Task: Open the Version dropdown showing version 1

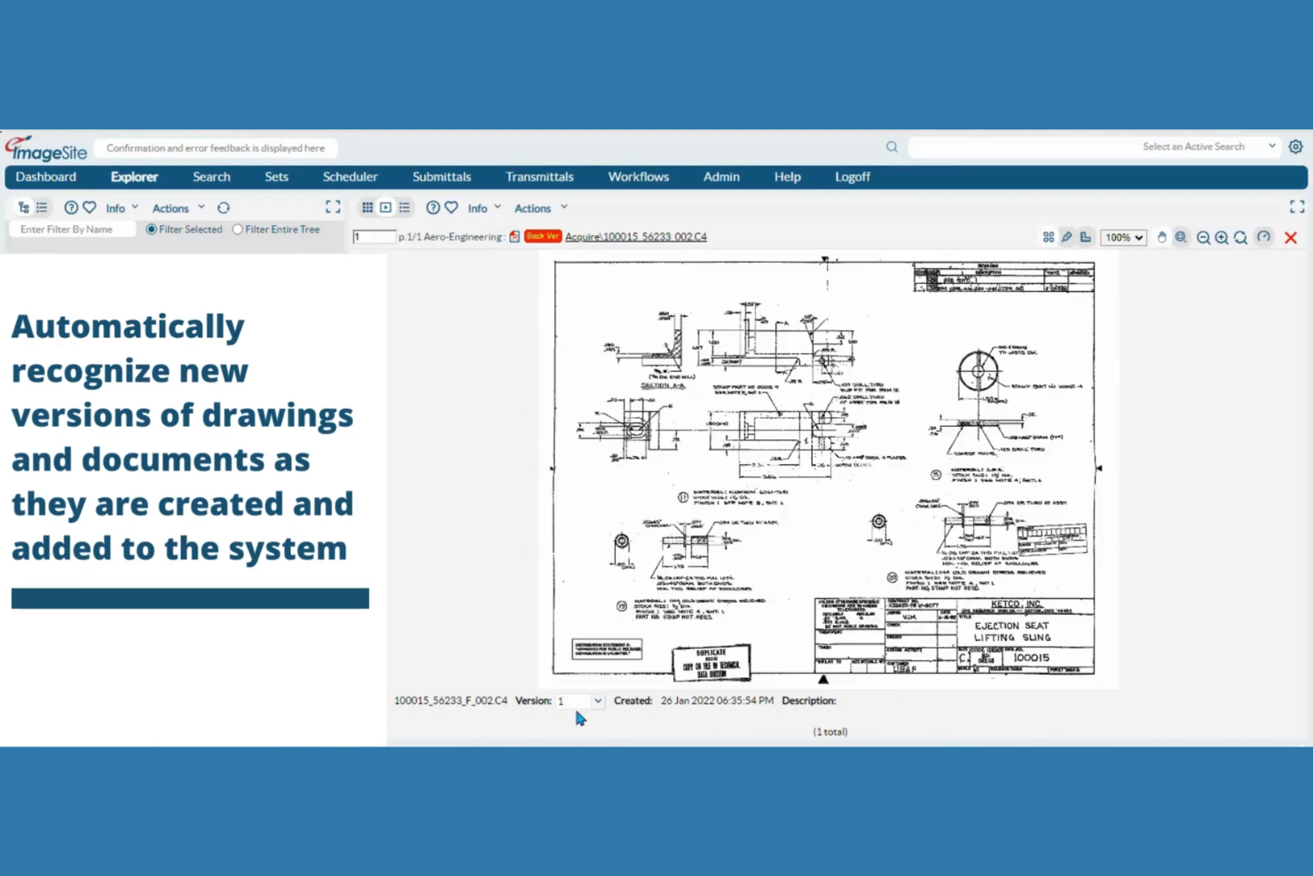Action: coord(580,700)
